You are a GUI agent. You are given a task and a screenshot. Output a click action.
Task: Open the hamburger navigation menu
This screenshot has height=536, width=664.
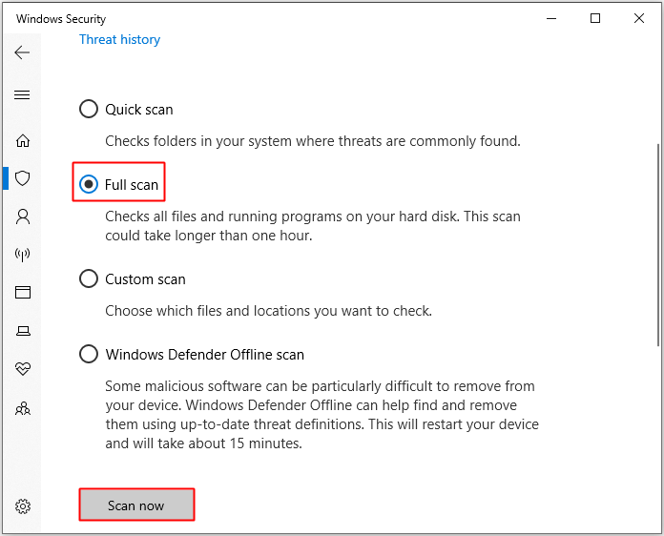point(23,94)
